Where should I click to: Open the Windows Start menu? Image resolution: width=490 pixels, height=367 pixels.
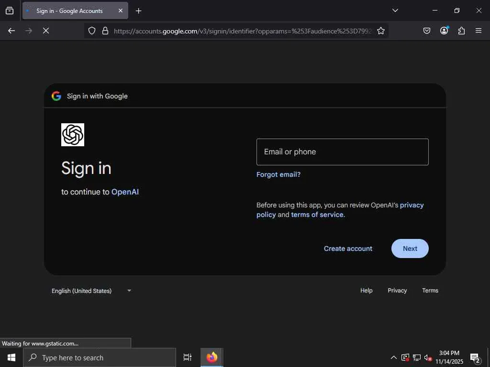[11, 357]
